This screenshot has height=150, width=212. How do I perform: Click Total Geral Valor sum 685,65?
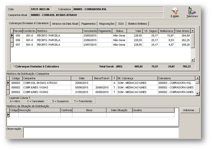[138, 66]
